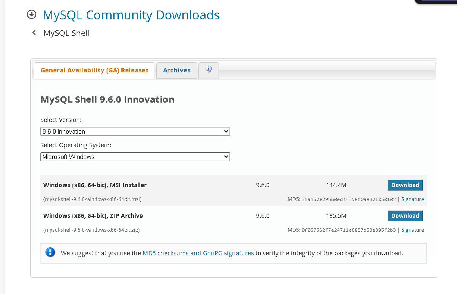This screenshot has width=457, height=294.
Task: Click the 144.4M file size value
Action: (x=336, y=185)
